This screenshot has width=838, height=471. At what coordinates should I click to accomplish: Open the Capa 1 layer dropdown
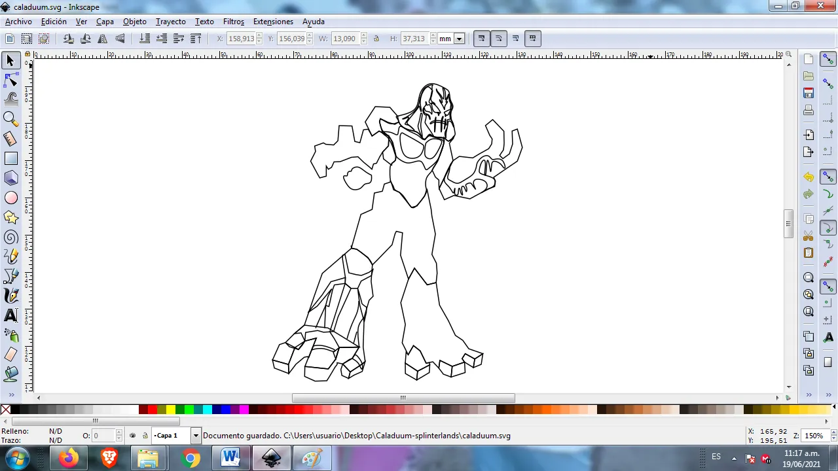(x=195, y=436)
